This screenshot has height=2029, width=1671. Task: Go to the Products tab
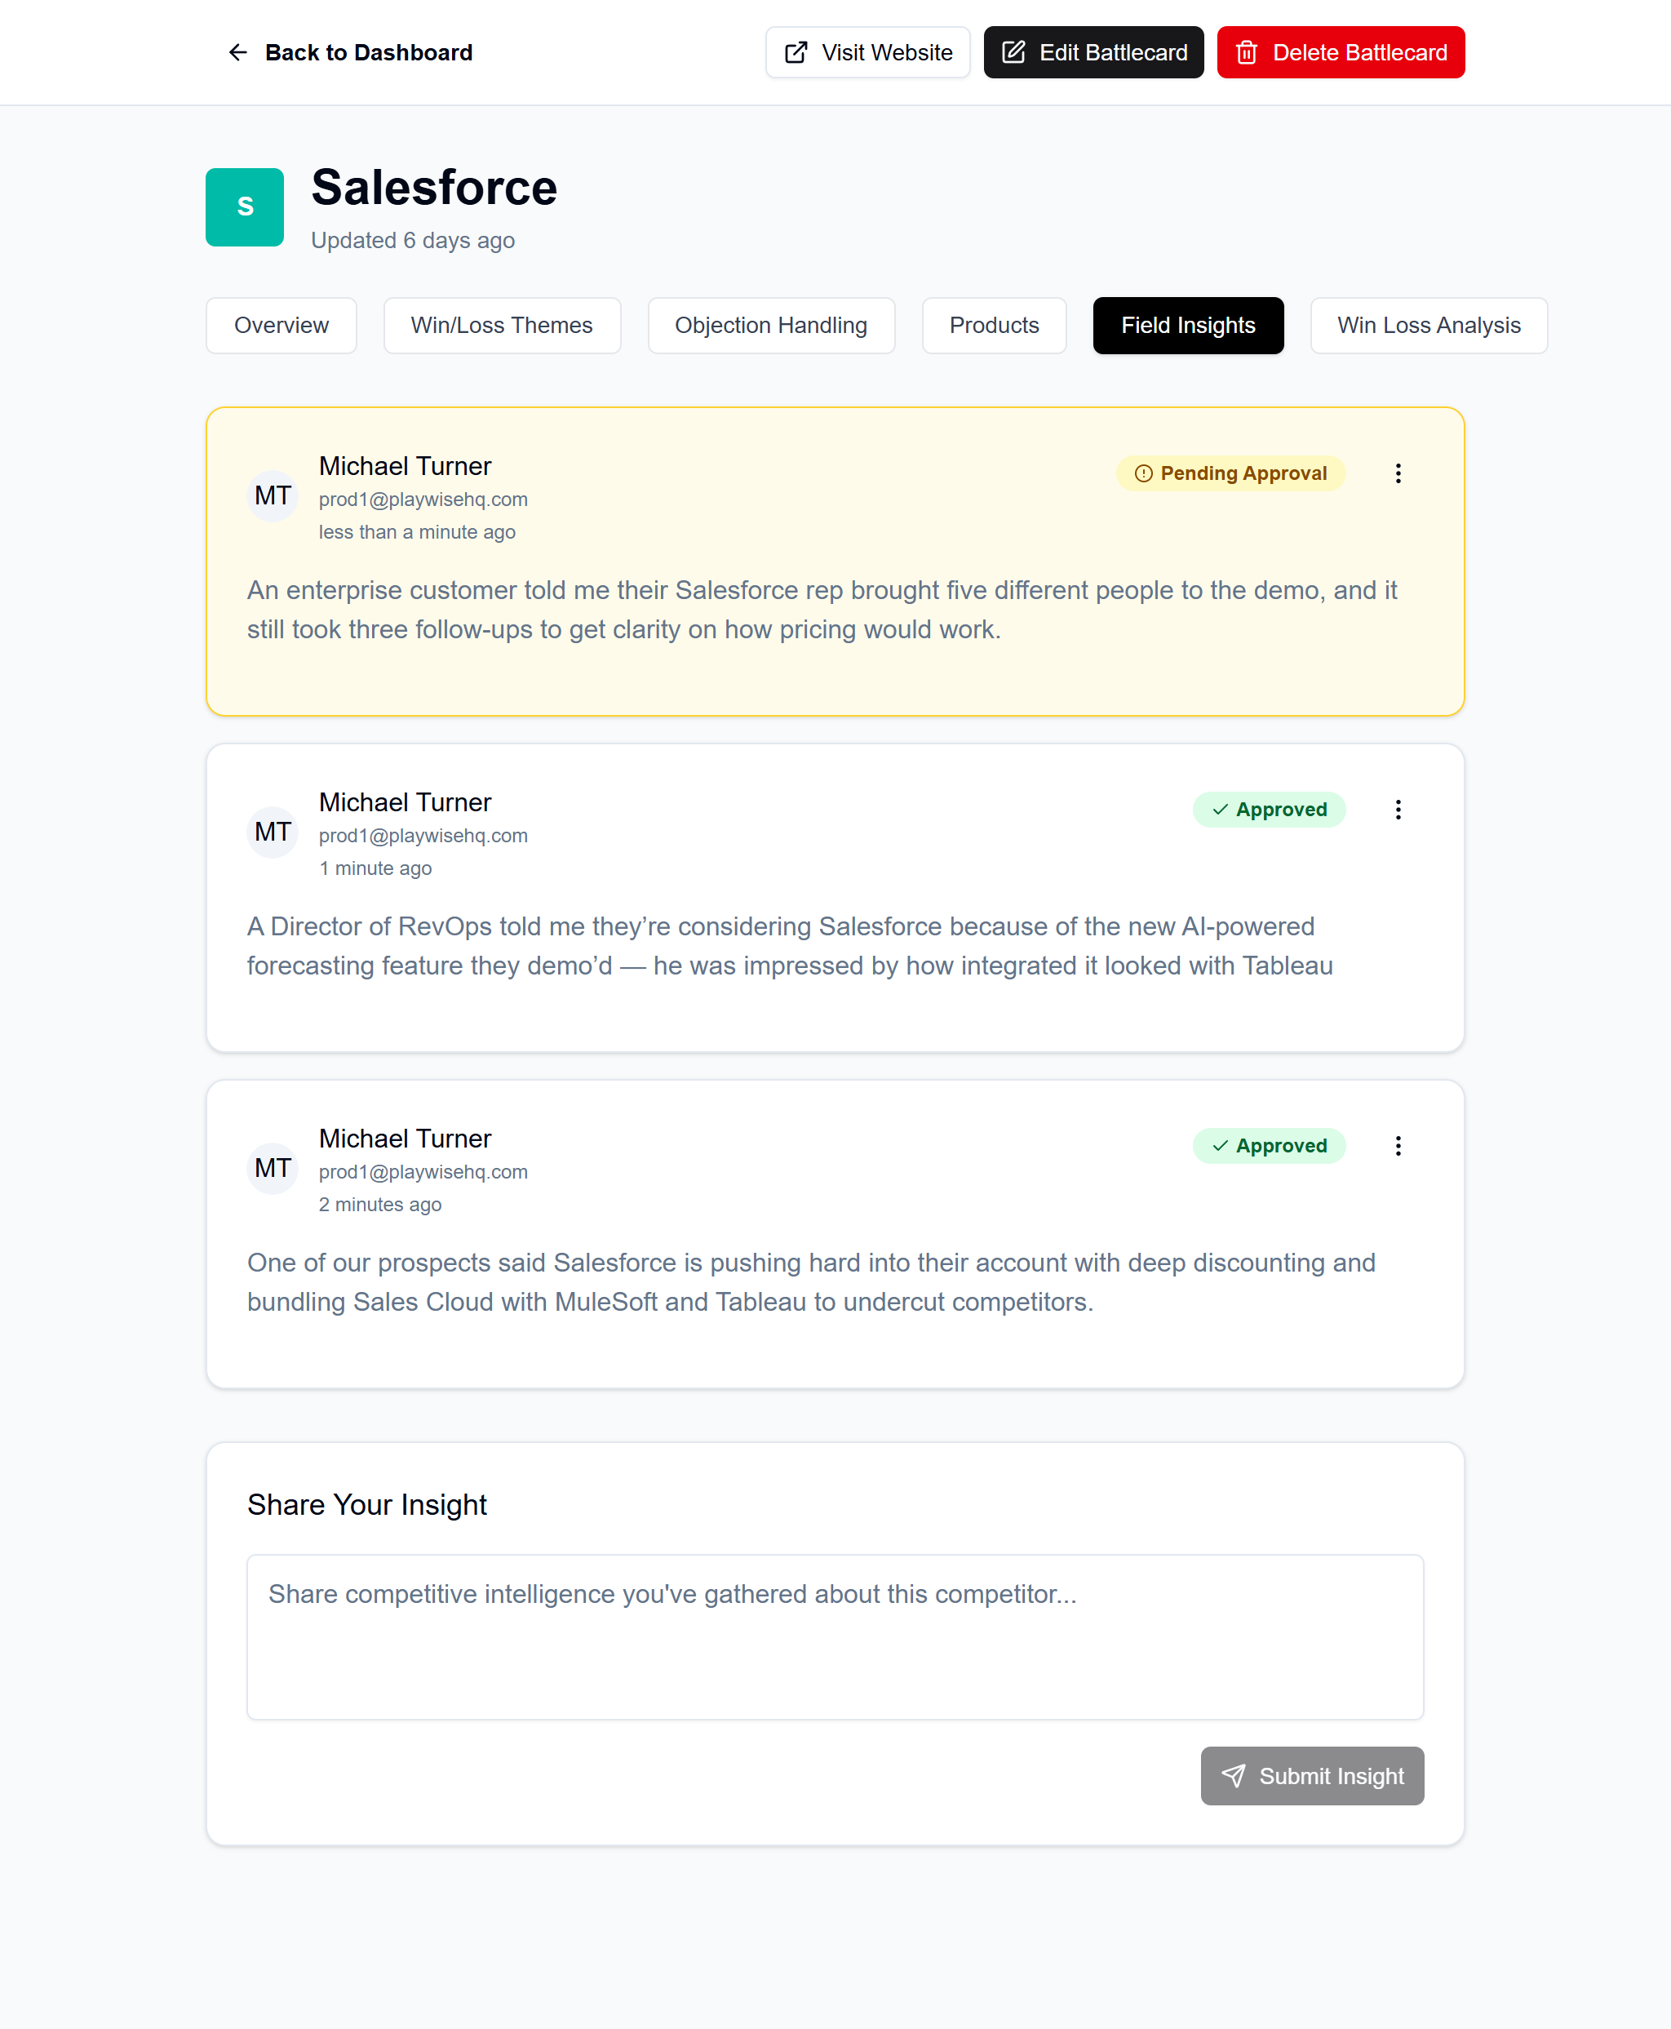coord(993,326)
